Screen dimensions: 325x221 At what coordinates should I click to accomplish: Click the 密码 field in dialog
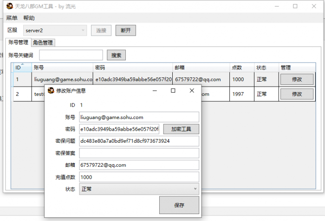(x=119, y=129)
